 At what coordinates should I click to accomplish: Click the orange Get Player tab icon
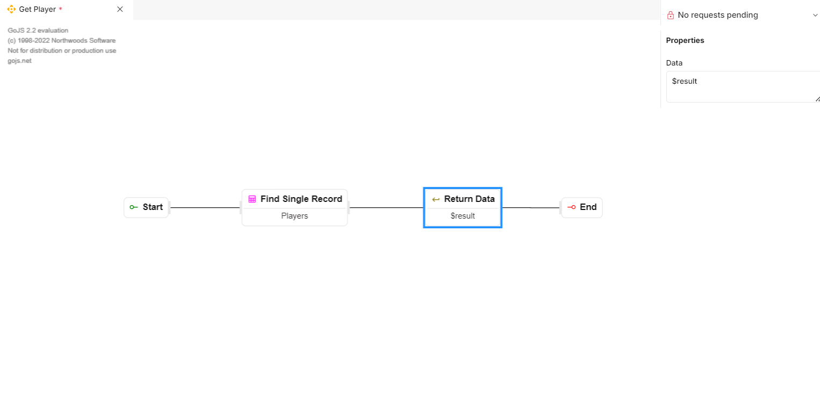[11, 9]
